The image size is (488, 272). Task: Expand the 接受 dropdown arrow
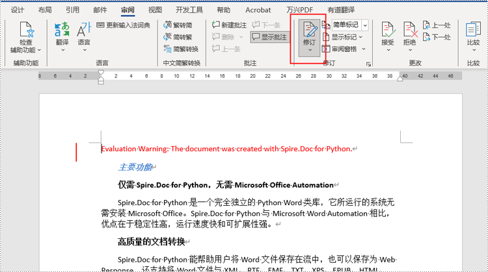(x=388, y=50)
